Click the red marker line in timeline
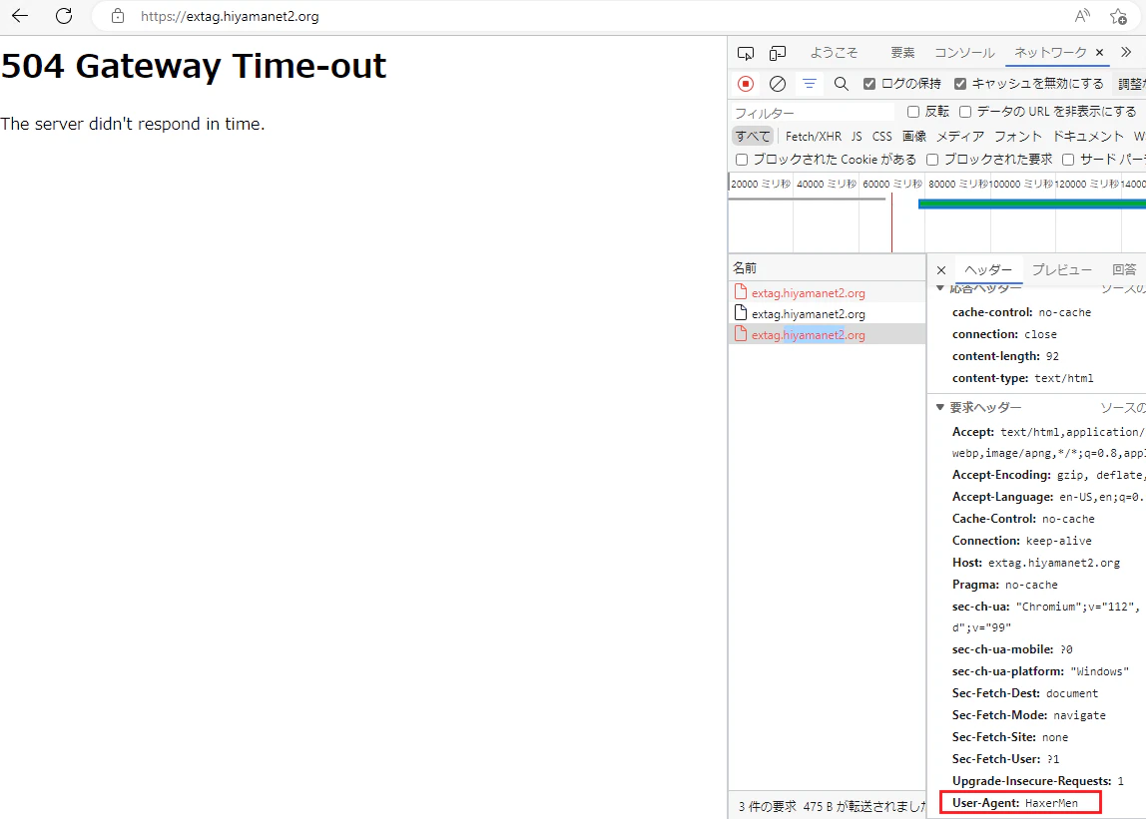This screenshot has height=819, width=1146. 891,222
